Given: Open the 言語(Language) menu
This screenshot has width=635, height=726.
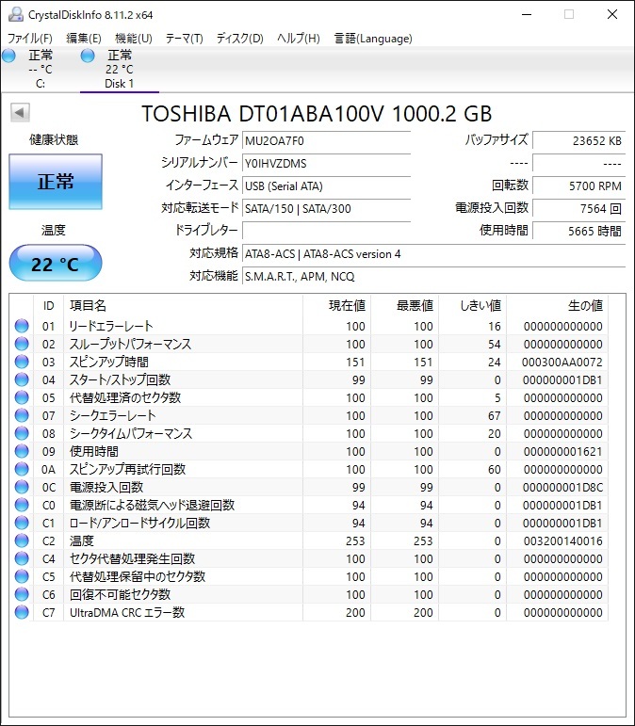Looking at the screenshot, I should [373, 39].
